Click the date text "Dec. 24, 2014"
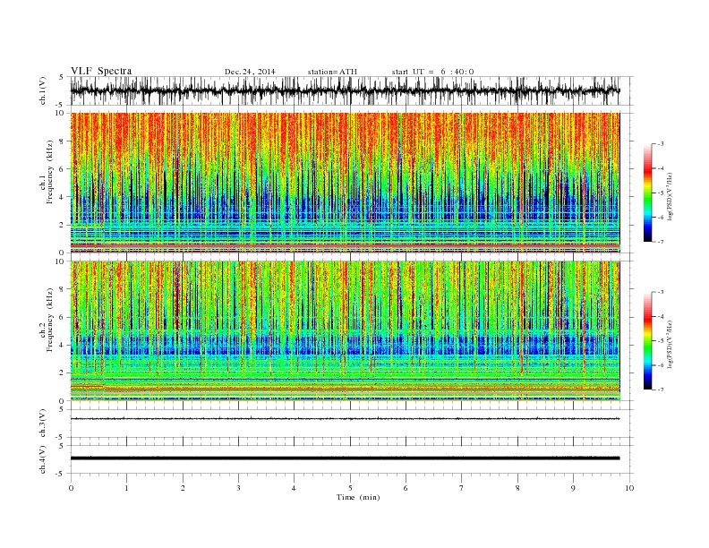This screenshot has width=709, height=548. point(250,72)
